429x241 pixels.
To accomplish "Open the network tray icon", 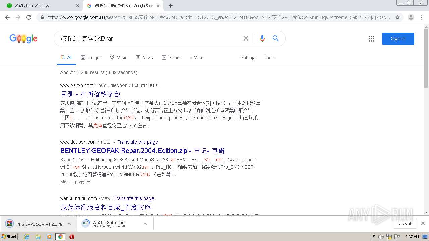I will (389, 237).
